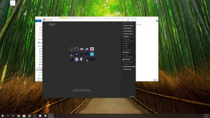Expand the Game Capture category
This screenshot has height=118, width=210.
[x=128, y=26]
